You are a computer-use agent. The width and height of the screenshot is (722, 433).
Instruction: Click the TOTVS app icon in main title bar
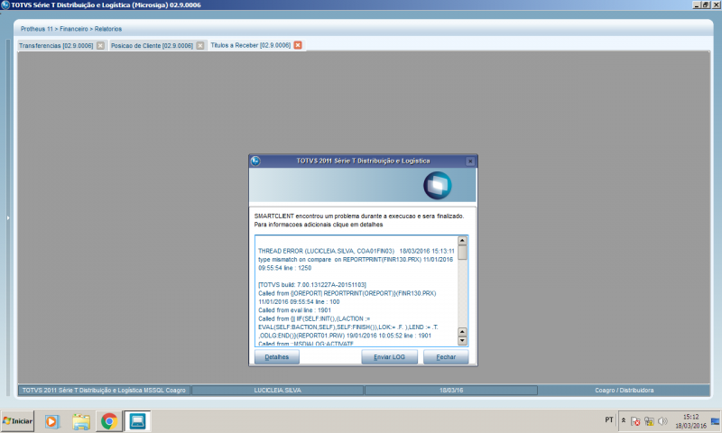pos(5,5)
